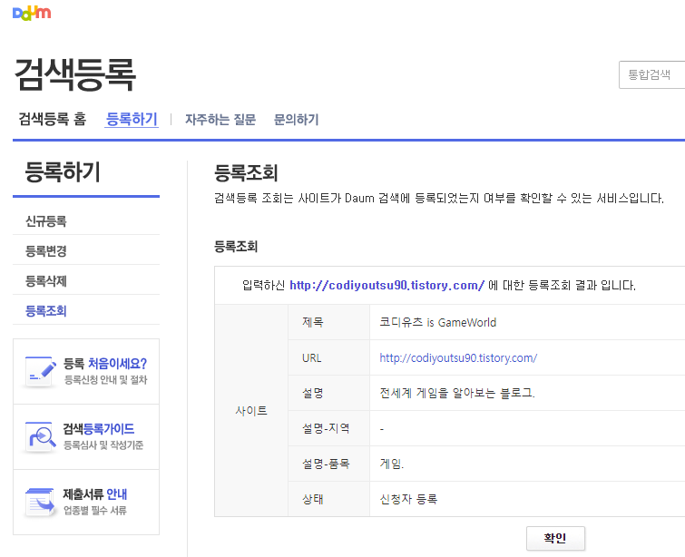Click the 등록신청 안내 및 절차 subtitle

tap(106, 379)
